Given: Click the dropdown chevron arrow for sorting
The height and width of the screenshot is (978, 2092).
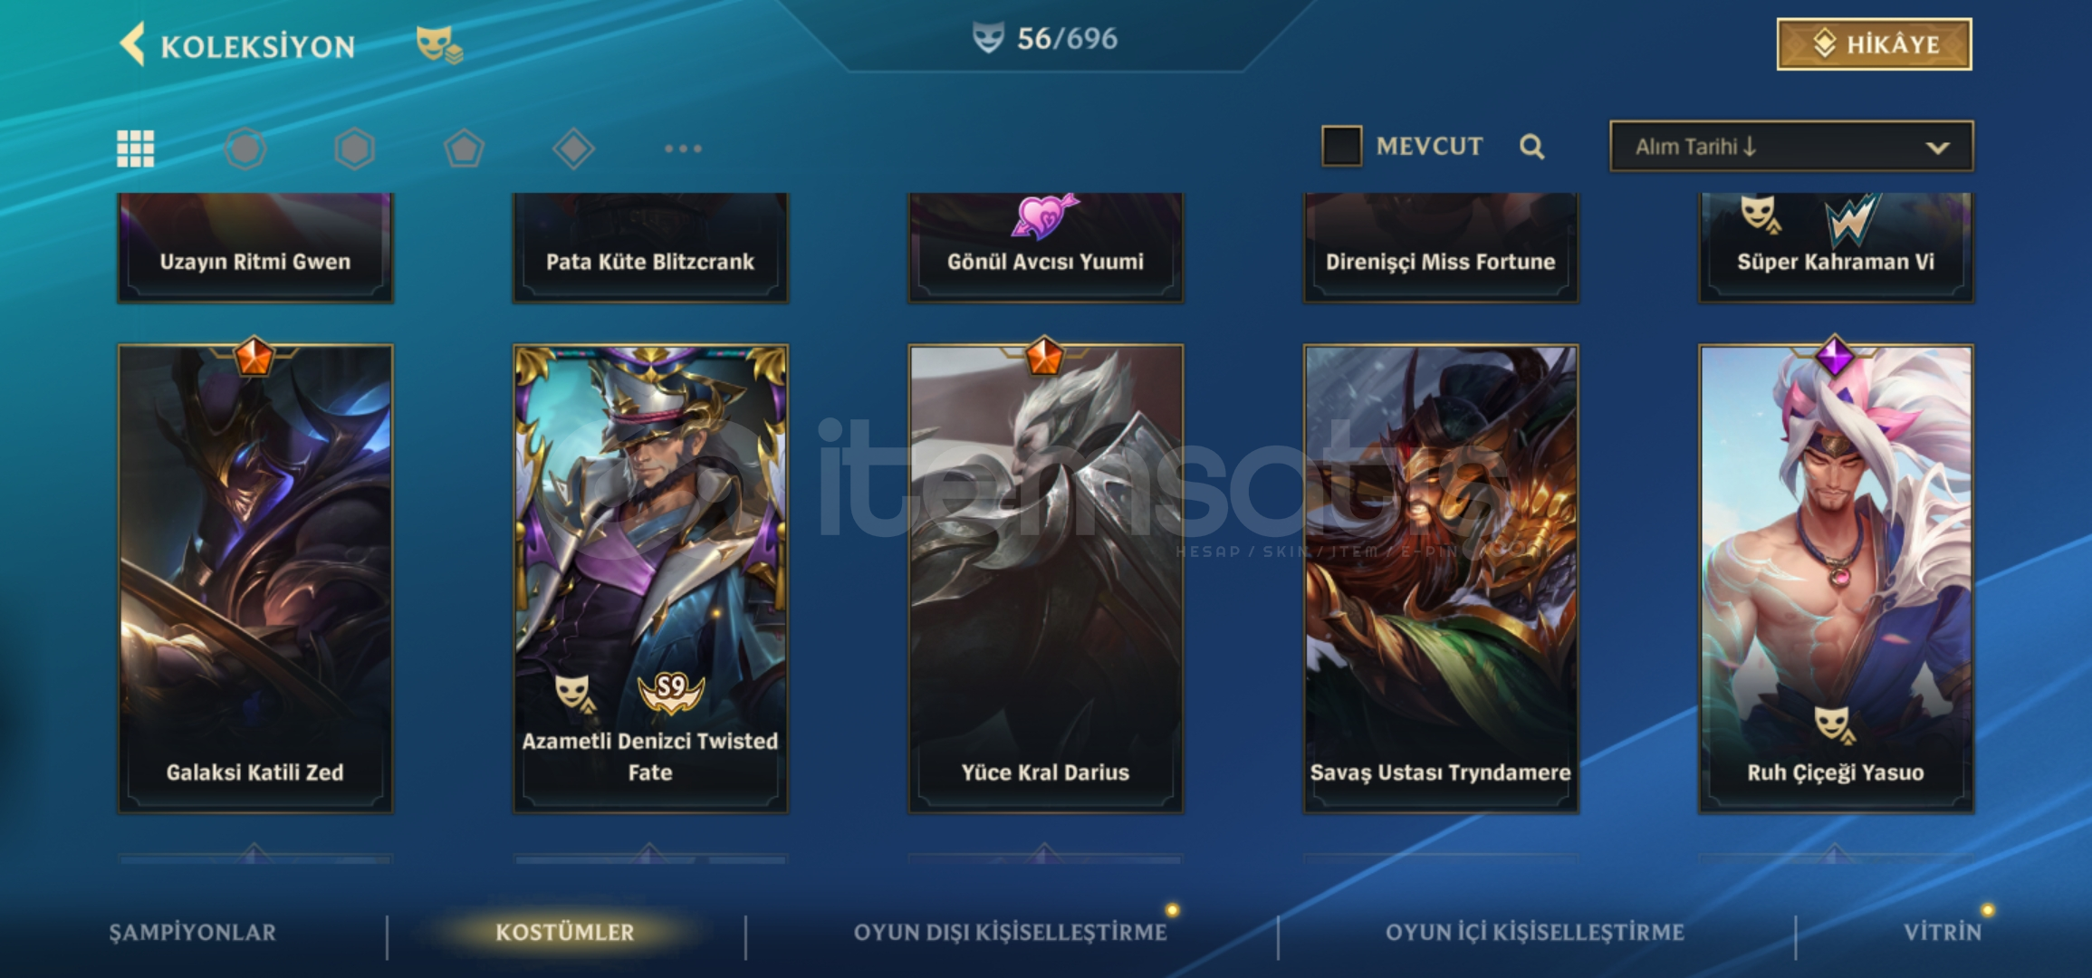Looking at the screenshot, I should [x=1937, y=148].
